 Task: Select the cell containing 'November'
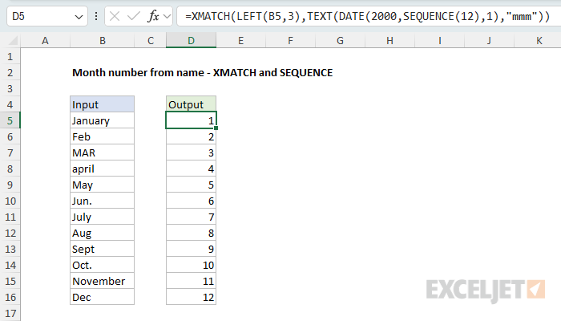(103, 281)
